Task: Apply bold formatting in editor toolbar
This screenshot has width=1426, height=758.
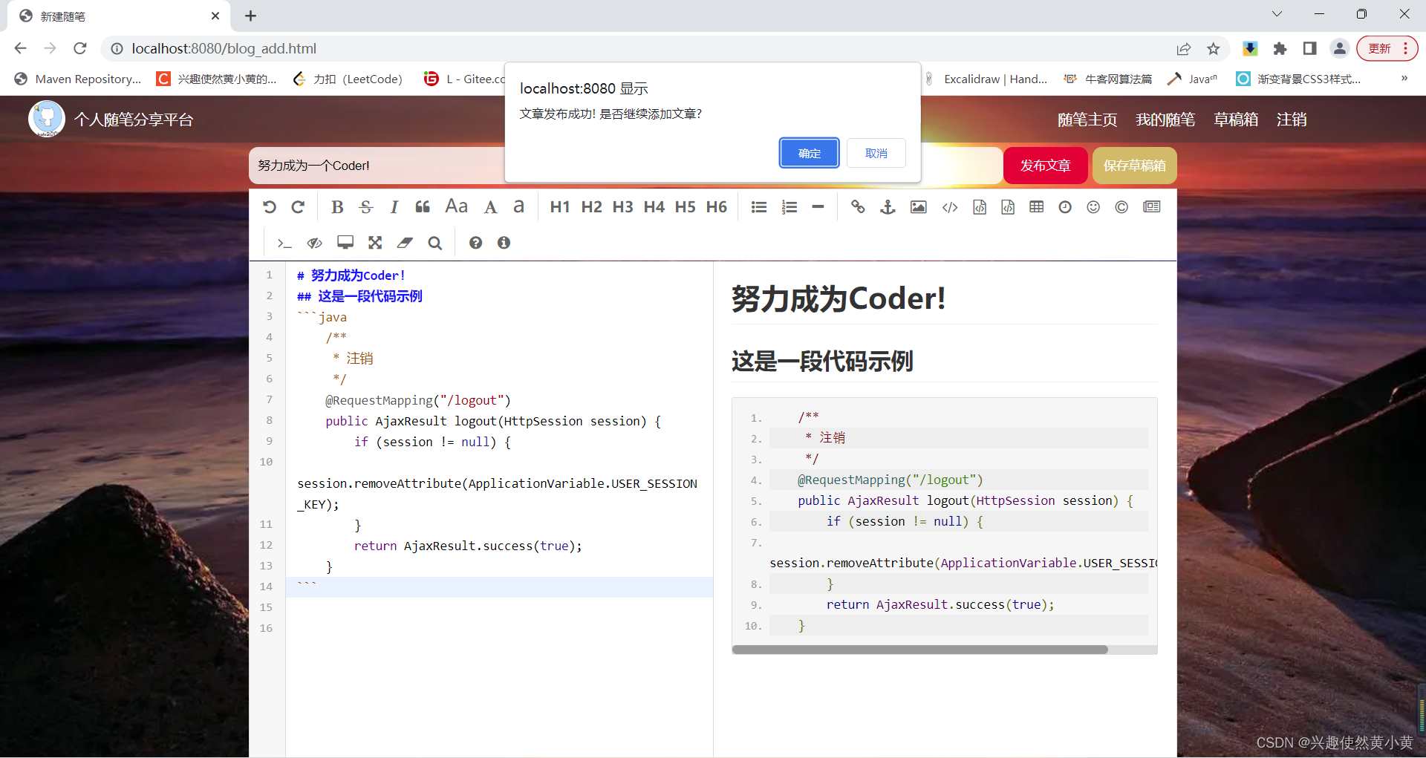Action: coord(337,207)
